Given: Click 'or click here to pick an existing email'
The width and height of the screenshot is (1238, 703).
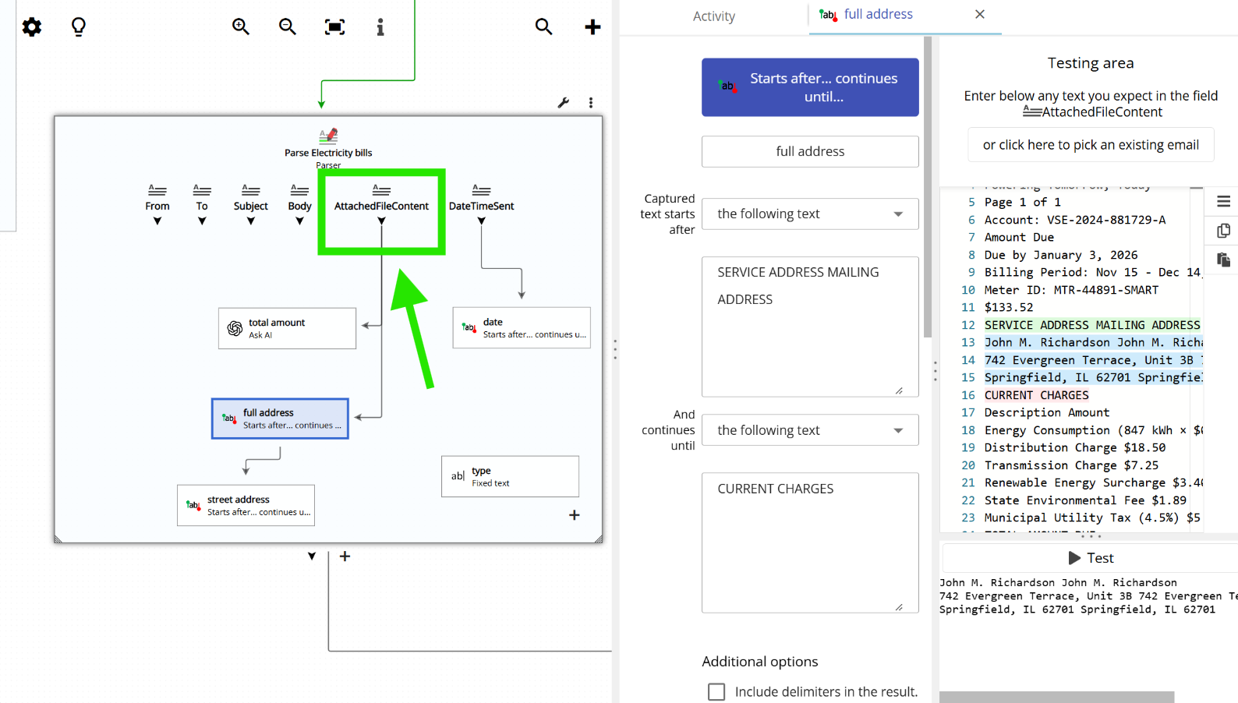Looking at the screenshot, I should pos(1091,145).
